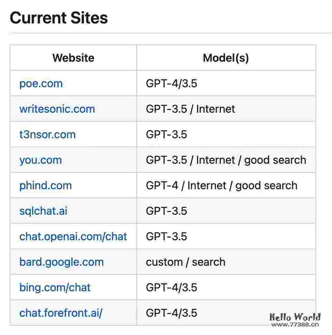The image size is (332, 335).
Task: Click the "Model(s)" column header
Action: (x=226, y=58)
